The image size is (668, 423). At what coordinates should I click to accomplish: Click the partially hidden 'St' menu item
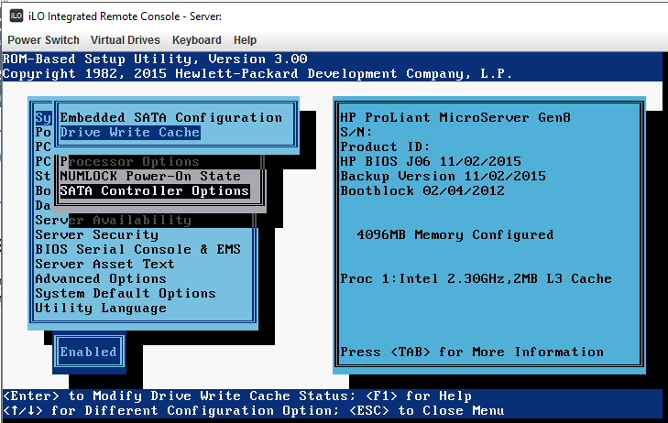(43, 176)
